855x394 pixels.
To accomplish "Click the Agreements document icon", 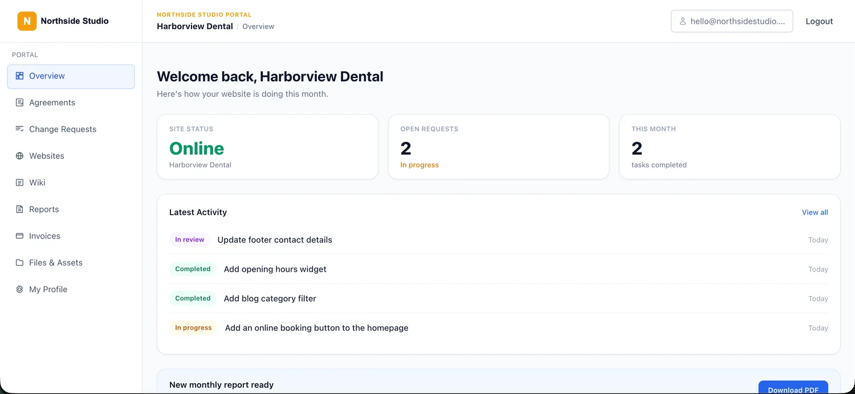I will click(x=19, y=102).
